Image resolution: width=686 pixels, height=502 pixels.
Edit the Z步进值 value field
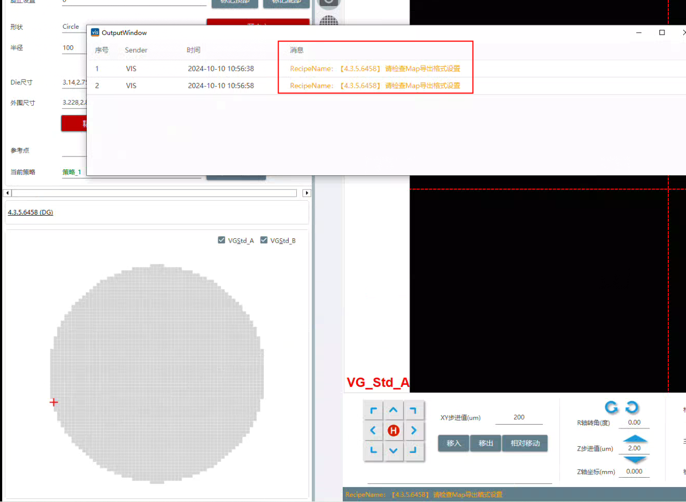tap(634, 448)
